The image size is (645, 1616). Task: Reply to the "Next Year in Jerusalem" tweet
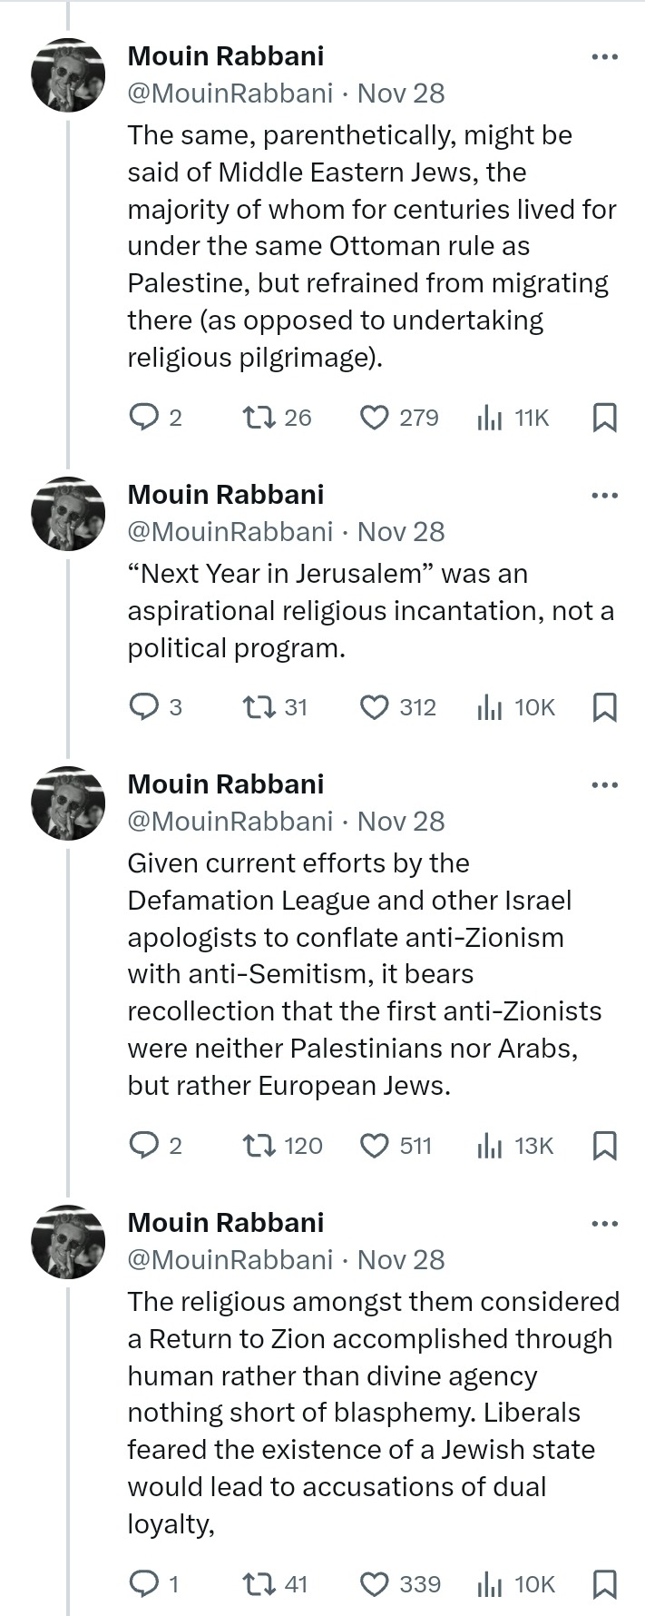click(144, 706)
